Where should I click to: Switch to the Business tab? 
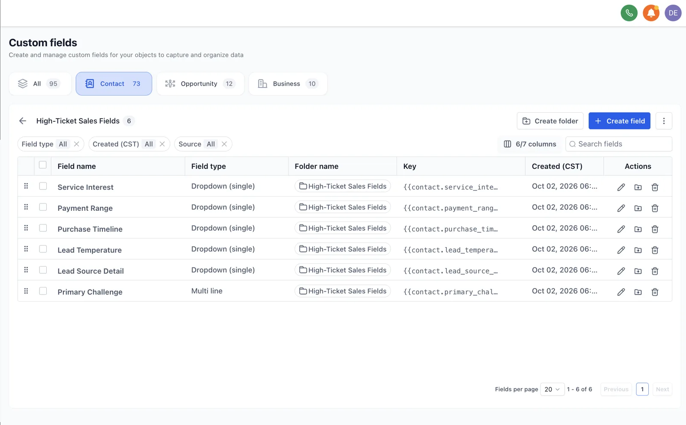(x=288, y=84)
